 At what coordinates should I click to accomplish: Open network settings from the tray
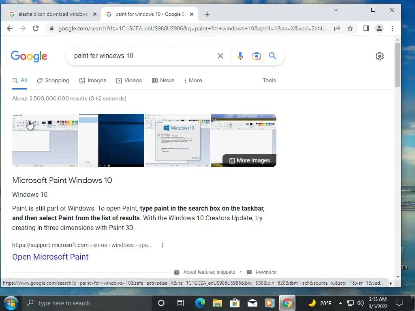point(351,303)
